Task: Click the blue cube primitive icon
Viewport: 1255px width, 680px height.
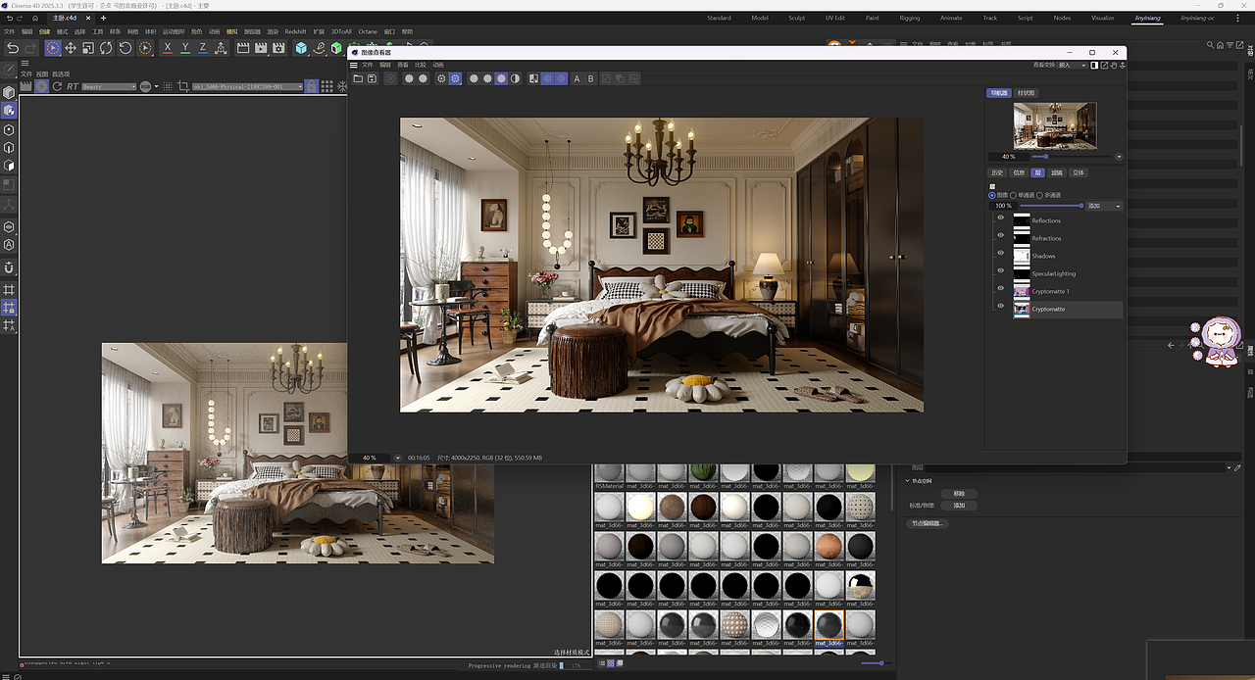Action: click(301, 48)
